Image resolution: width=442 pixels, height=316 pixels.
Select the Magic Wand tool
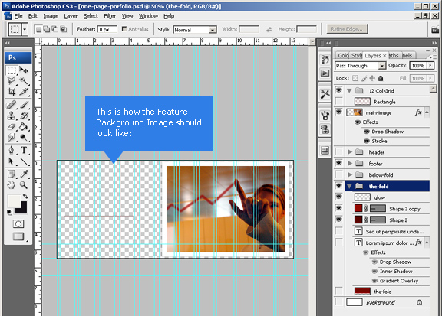(x=24, y=81)
